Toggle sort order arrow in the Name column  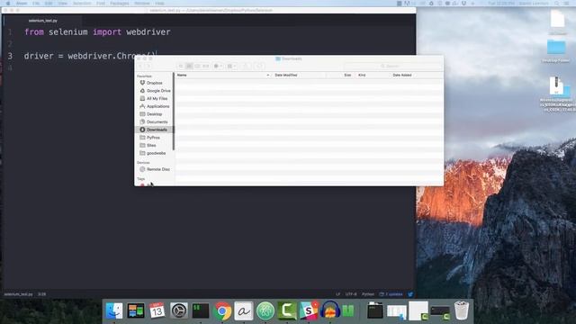pyautogui.click(x=268, y=75)
